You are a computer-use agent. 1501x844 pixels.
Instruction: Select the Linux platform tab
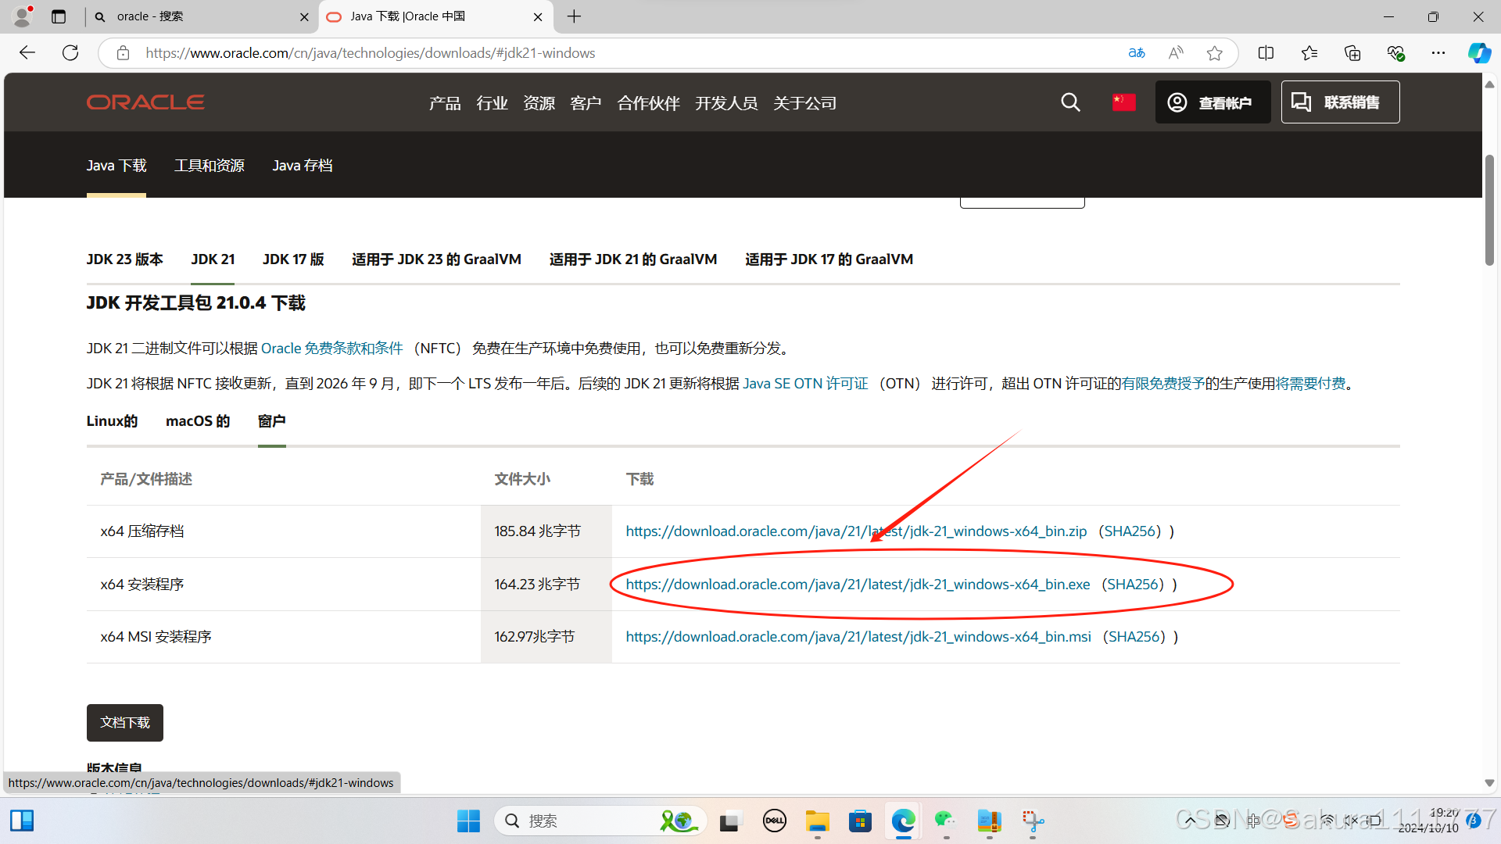click(x=112, y=420)
